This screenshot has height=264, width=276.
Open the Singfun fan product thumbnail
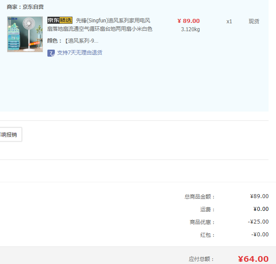[25, 34]
